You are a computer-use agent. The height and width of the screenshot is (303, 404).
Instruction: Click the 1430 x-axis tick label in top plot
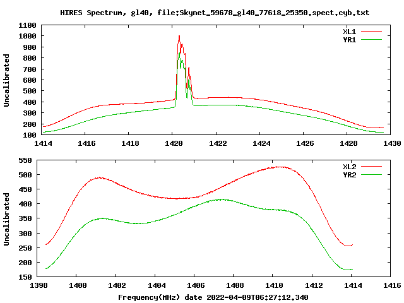[x=392, y=143]
